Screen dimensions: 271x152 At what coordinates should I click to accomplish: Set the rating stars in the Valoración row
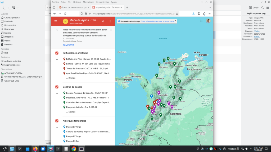pos(259,34)
